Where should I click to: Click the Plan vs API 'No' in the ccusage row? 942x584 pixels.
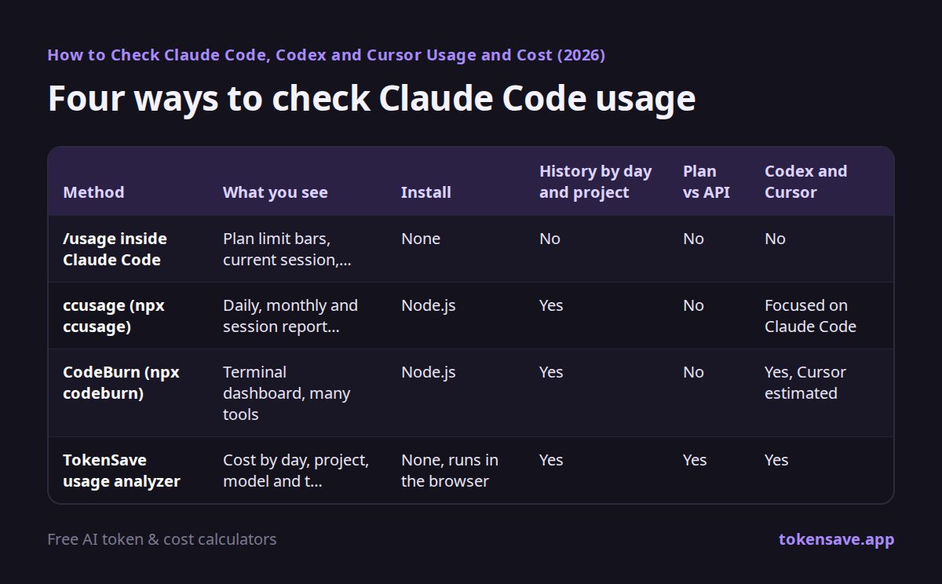click(693, 305)
